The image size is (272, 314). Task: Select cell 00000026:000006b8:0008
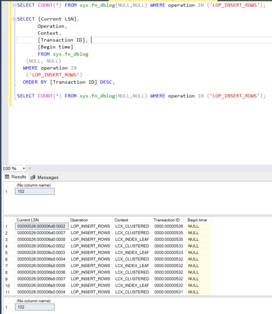click(x=41, y=285)
